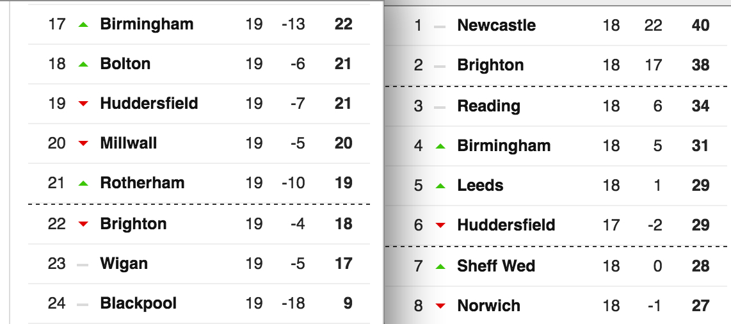
Task: Click Rotherham's goal difference -10
Action: point(293,182)
